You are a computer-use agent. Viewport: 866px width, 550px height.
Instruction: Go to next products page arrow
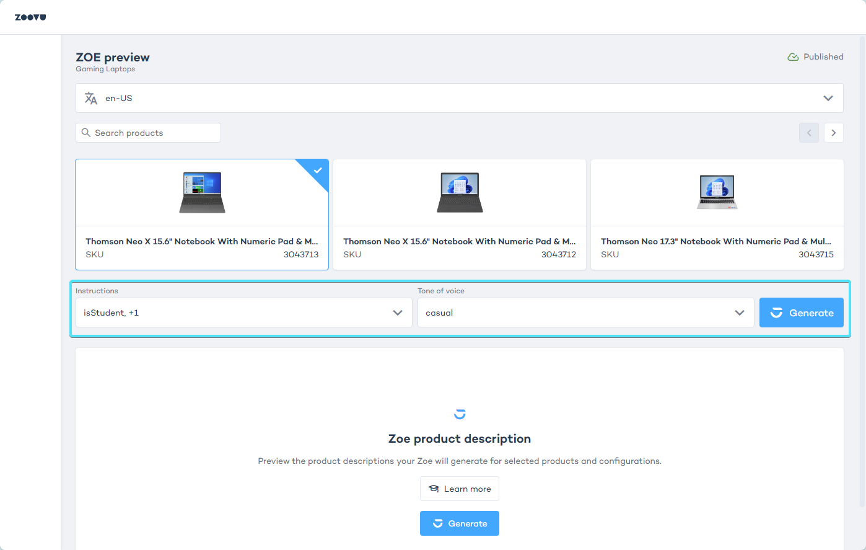click(x=833, y=133)
